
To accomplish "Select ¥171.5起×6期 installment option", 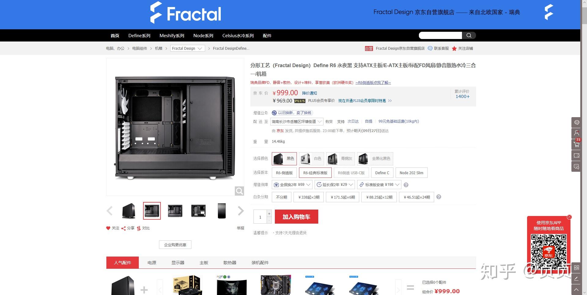I will (343, 197).
